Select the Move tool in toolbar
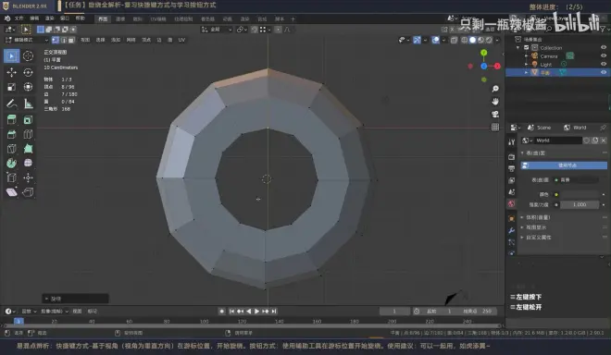611x355 pixels. [12, 72]
